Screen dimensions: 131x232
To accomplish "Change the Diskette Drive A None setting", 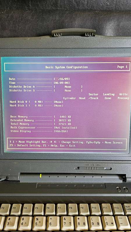I will point(68,87).
